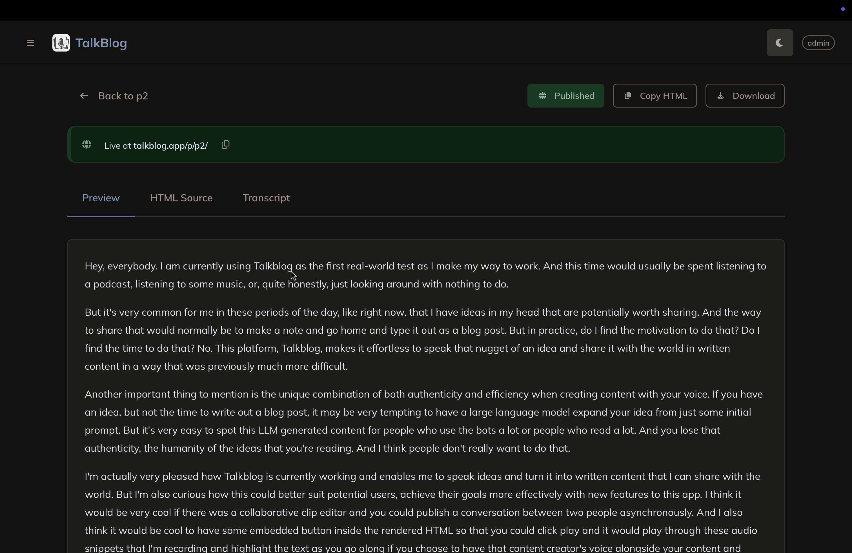
Task: Click the back arrow beside Back to p2
Action: coord(84,95)
